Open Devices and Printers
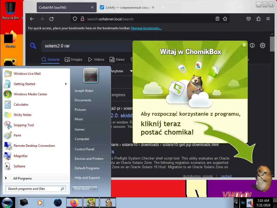Image resolution: width=277 pixels, height=208 pixels. (89, 159)
